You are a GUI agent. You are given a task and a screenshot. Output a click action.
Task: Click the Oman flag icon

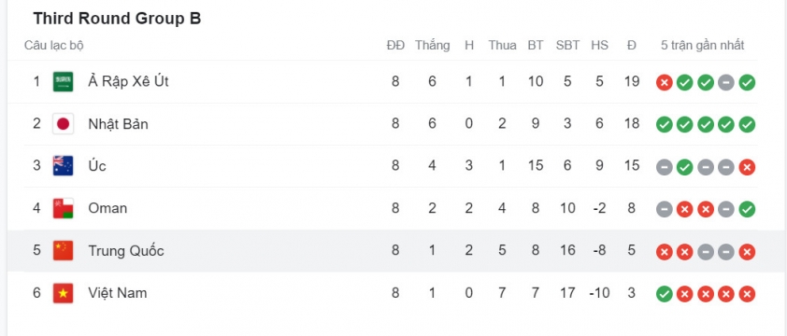click(64, 208)
